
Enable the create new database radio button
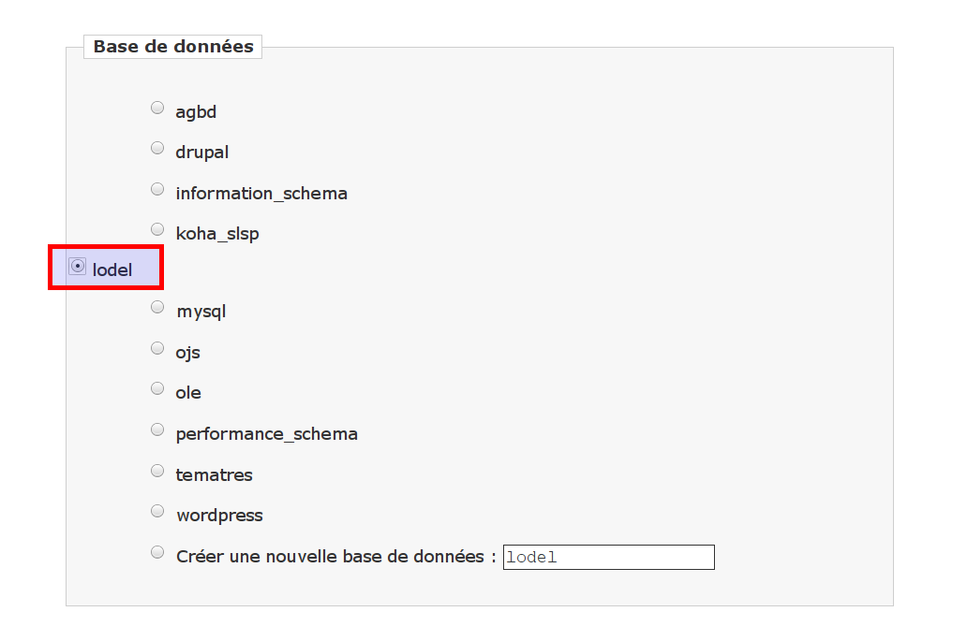coord(157,552)
